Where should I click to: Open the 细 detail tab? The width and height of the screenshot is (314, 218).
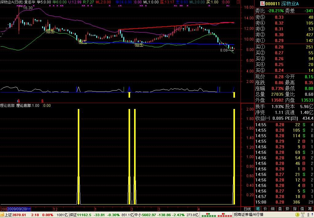pyautogui.click(x=273, y=209)
